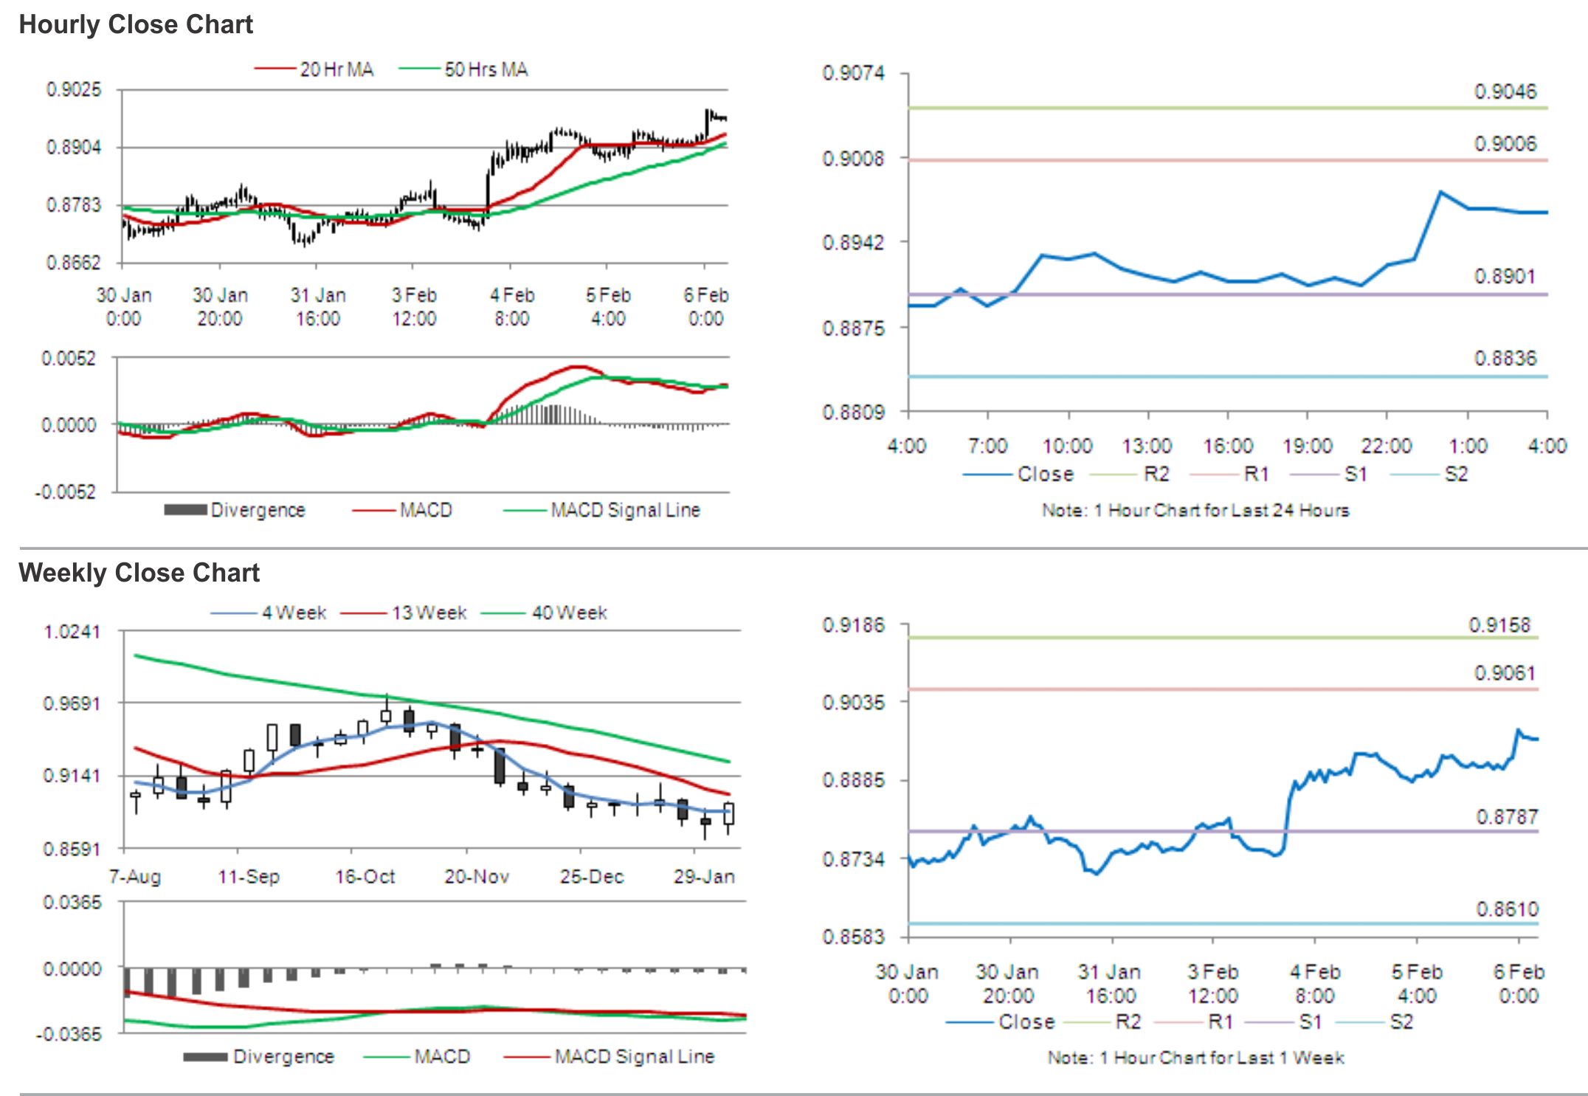Click the 6 Feb 0:00 label in the 1-week chart
The height and width of the screenshot is (1096, 1588).
pos(1519,984)
